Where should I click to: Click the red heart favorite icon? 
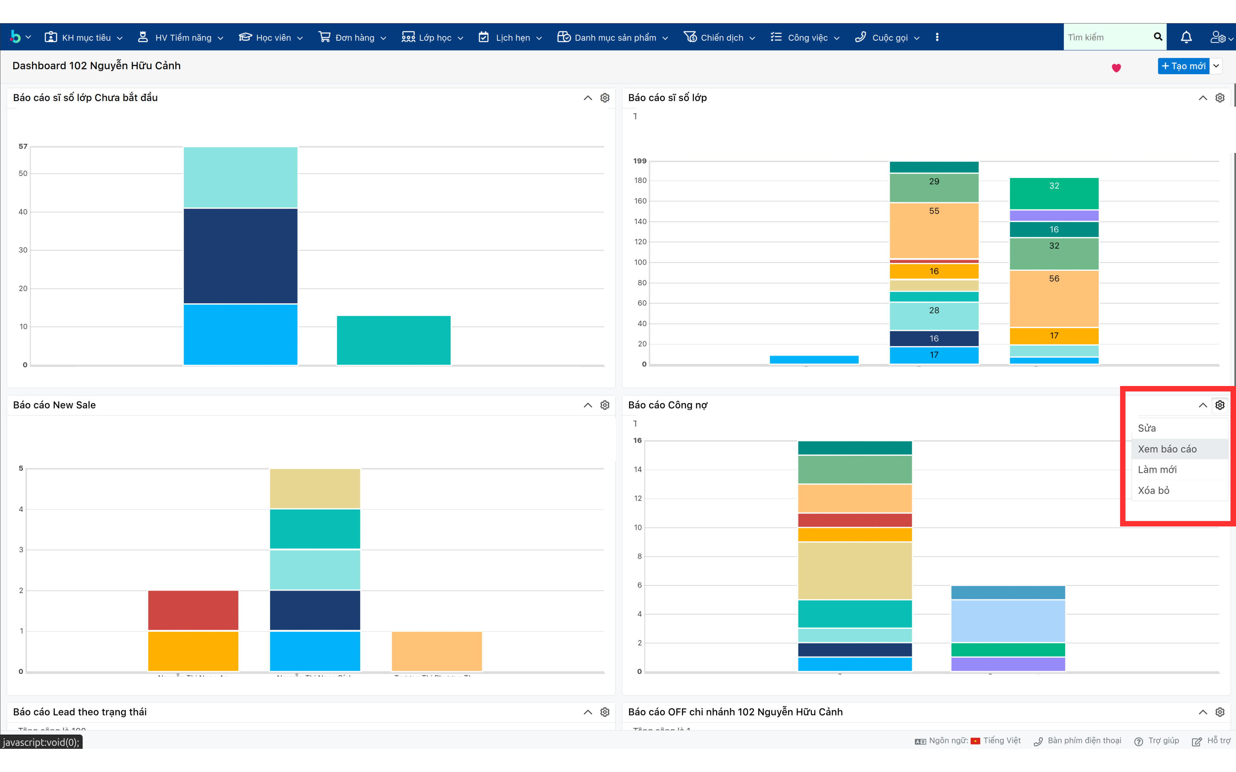pyautogui.click(x=1116, y=68)
